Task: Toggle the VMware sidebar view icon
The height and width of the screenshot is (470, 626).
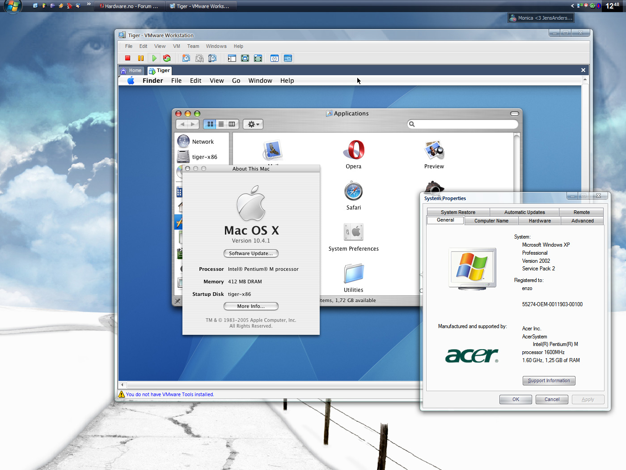Action: 232,58
